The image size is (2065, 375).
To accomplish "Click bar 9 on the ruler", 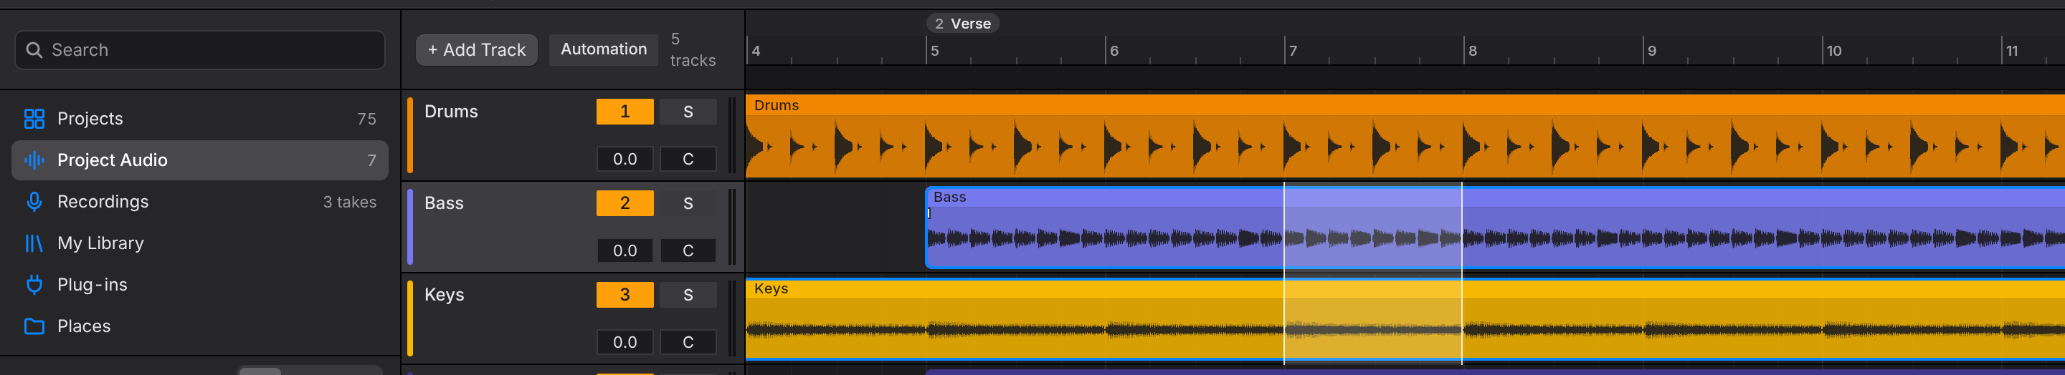I will click(x=1651, y=50).
